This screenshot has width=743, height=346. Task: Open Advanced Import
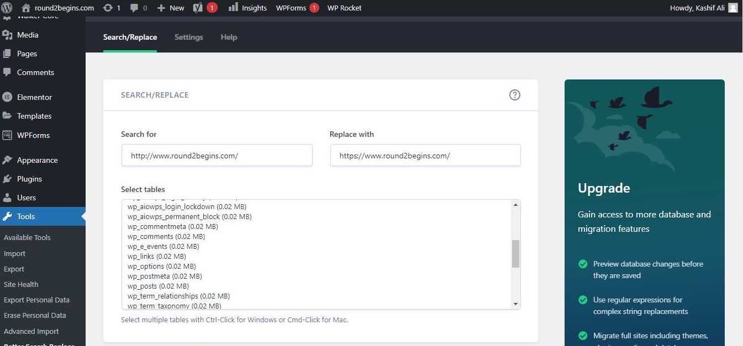(31, 331)
